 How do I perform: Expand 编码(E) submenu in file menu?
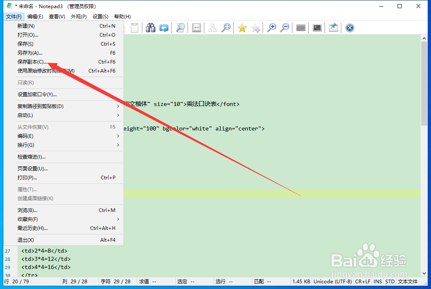click(x=64, y=136)
